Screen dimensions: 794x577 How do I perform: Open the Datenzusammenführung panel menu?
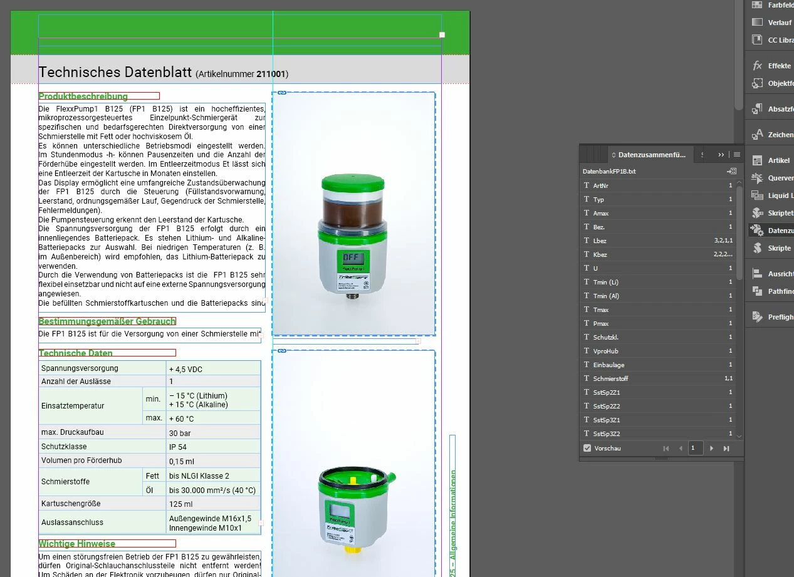coord(737,155)
